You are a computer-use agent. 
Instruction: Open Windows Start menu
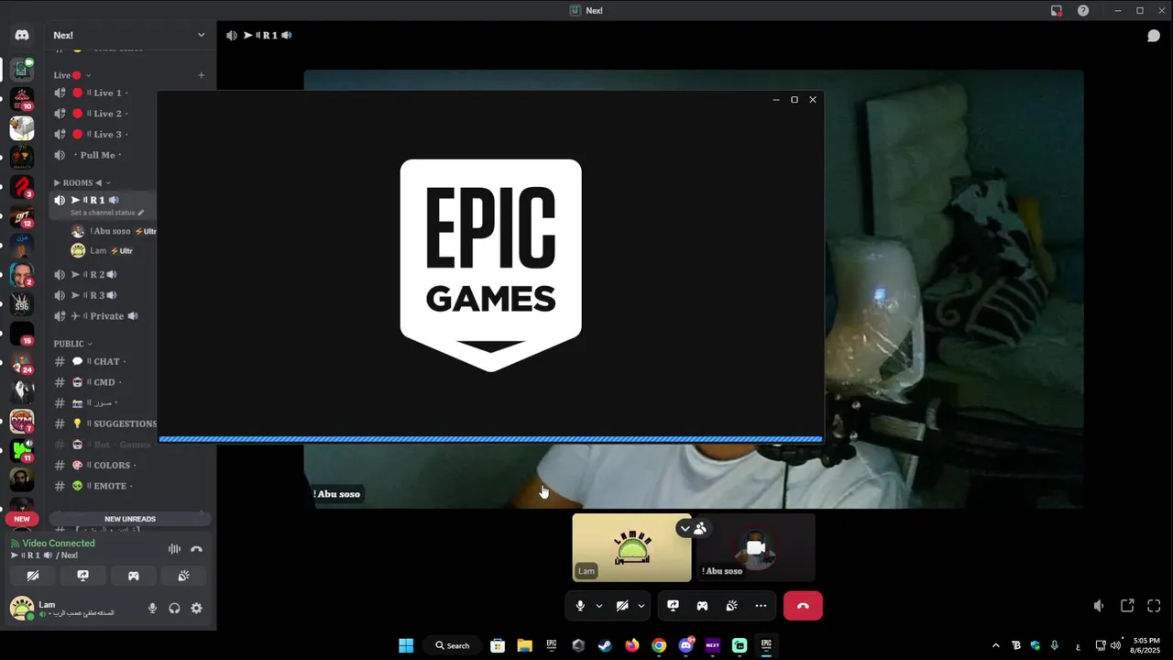pos(406,645)
